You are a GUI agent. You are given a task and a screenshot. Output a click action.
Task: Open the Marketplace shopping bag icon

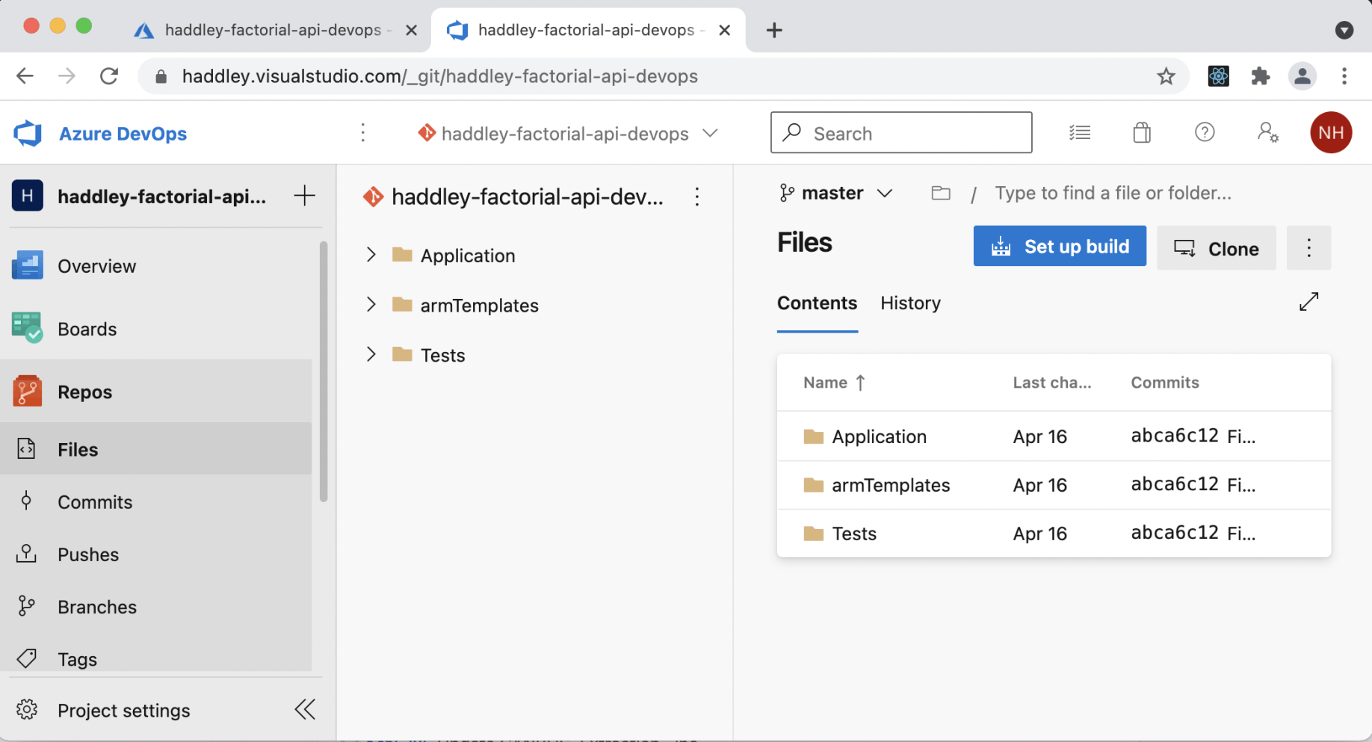point(1141,133)
